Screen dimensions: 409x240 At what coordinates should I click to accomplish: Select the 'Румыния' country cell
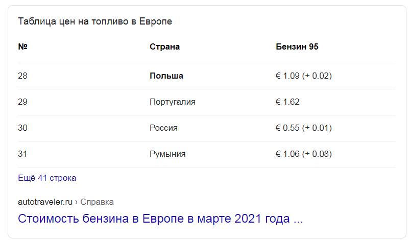(167, 154)
